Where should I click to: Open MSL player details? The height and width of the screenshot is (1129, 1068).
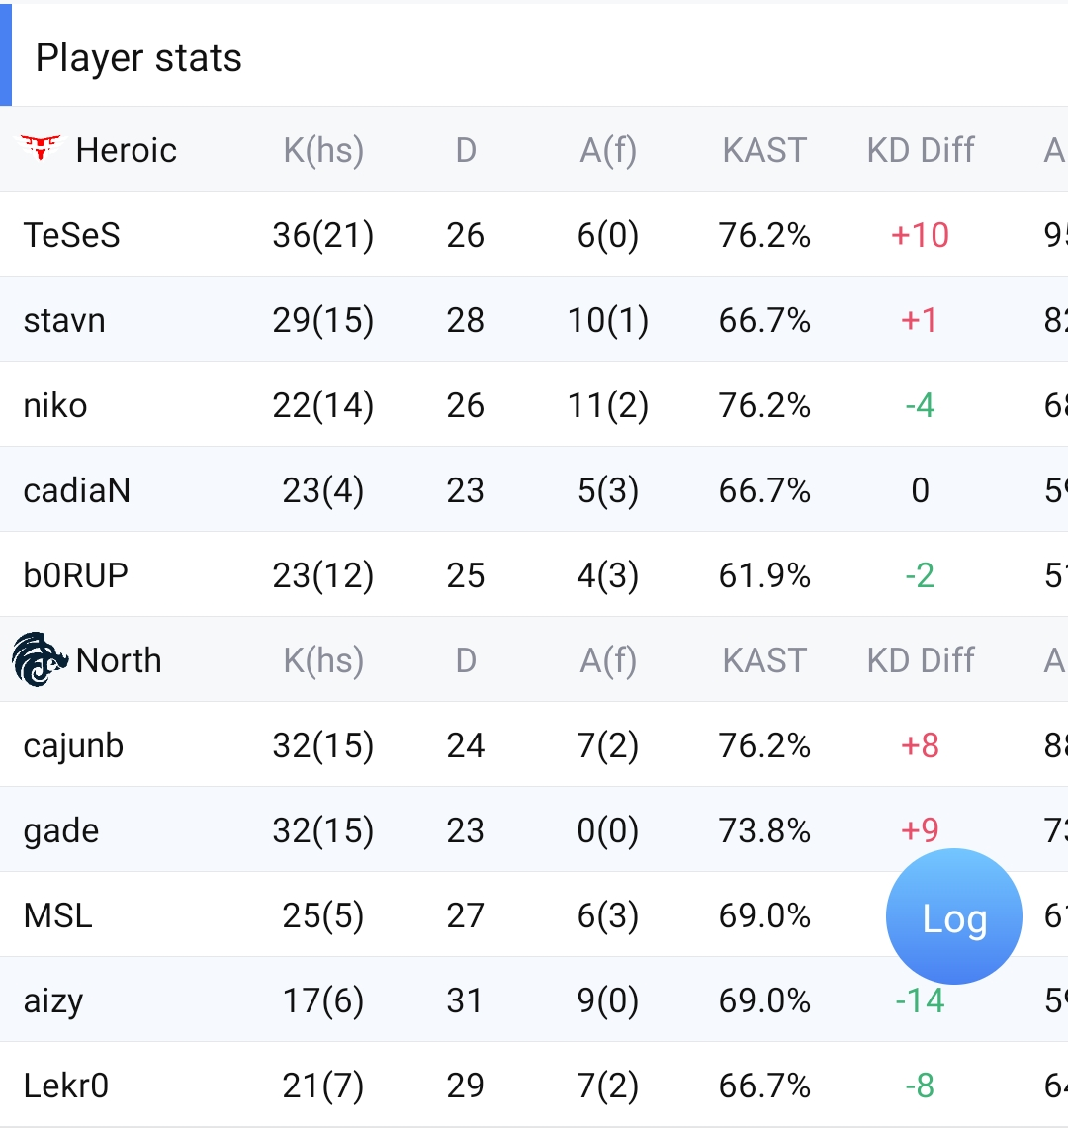click(58, 915)
